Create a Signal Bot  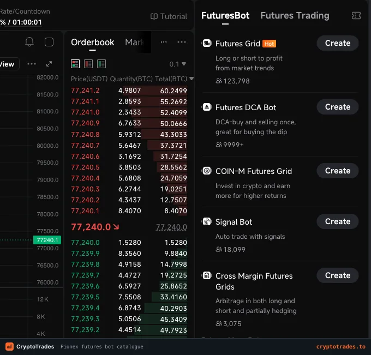click(337, 221)
